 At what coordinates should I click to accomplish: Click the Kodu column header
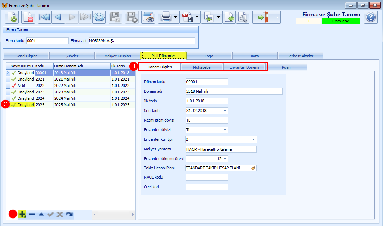coord(44,66)
